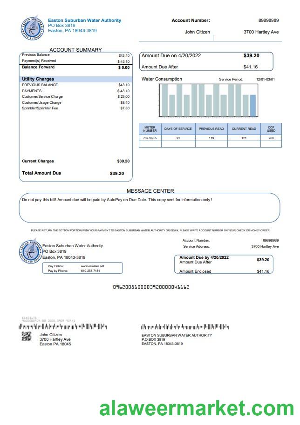The width and height of the screenshot is (300, 425).
Task: Click the Sprinkler/Sprinkler Fee charge line
Action: coord(40,108)
